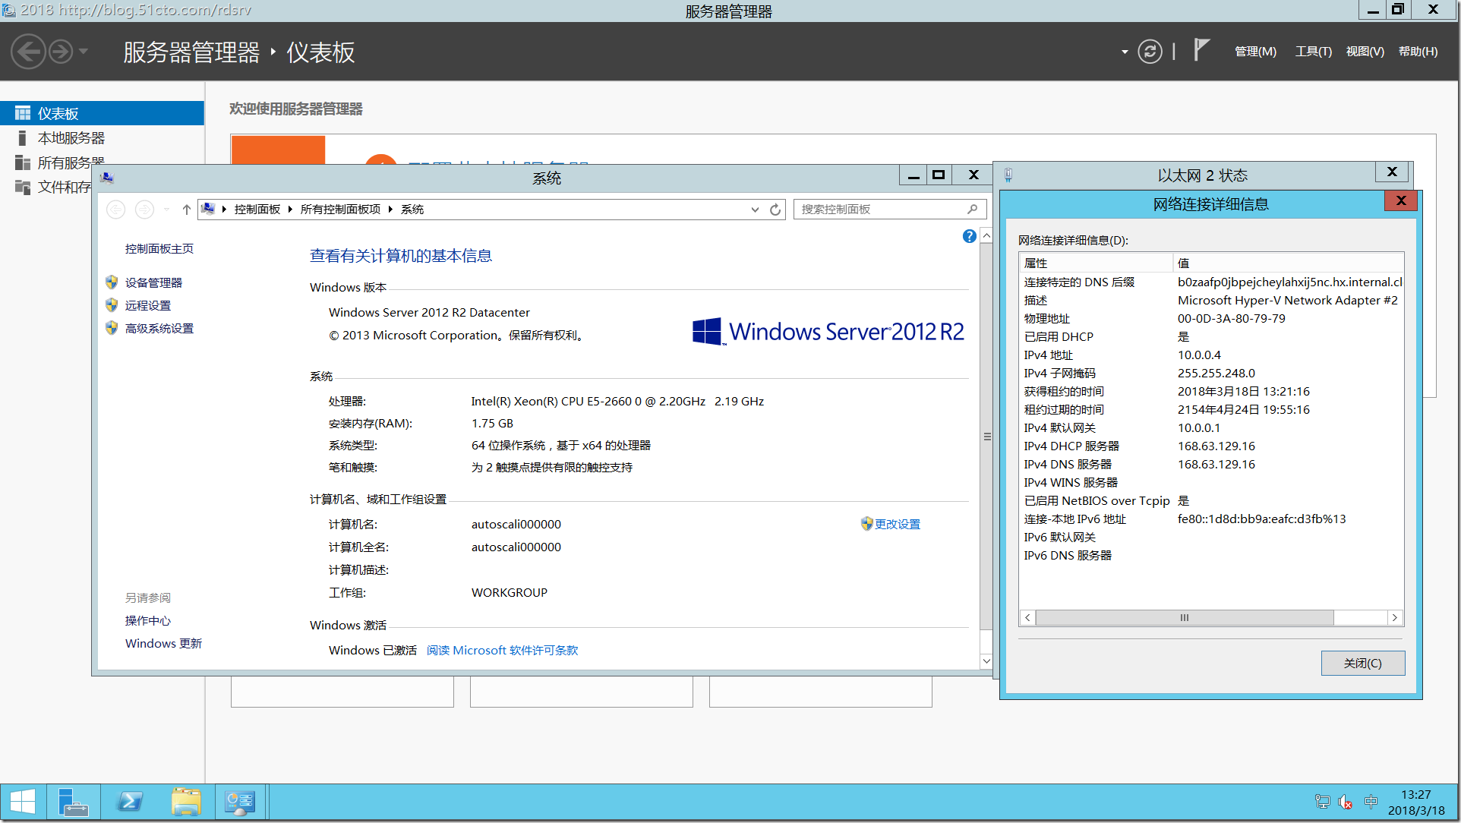Open Windows 更新 link
1461x823 pixels.
(163, 644)
